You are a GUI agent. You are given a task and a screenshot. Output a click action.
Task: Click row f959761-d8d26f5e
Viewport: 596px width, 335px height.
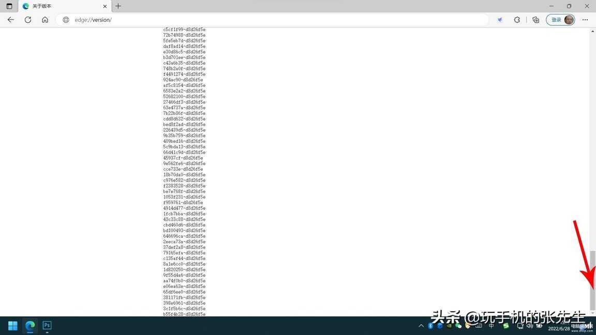click(183, 203)
